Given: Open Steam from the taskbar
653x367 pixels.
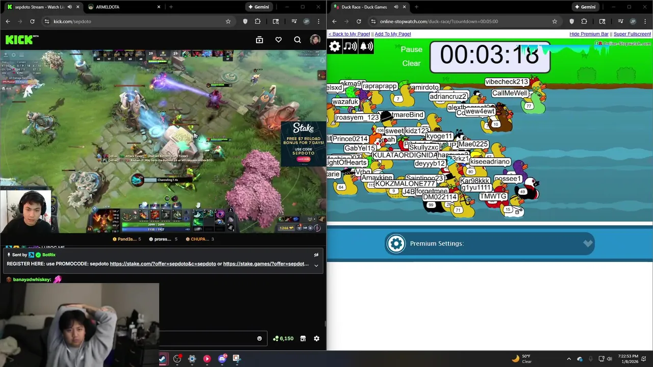Looking at the screenshot, I should (162, 359).
